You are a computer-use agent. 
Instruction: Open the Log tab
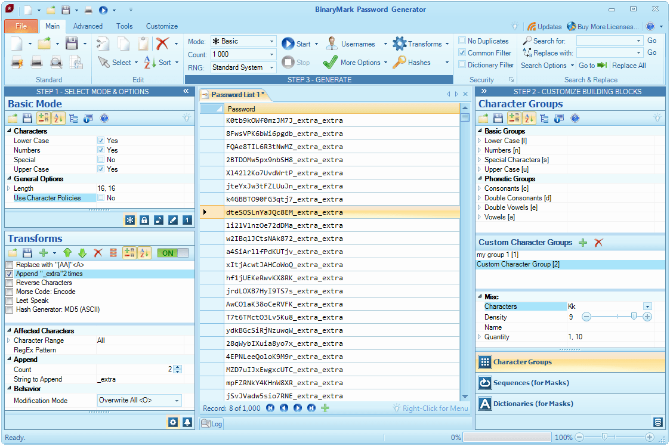point(212,424)
